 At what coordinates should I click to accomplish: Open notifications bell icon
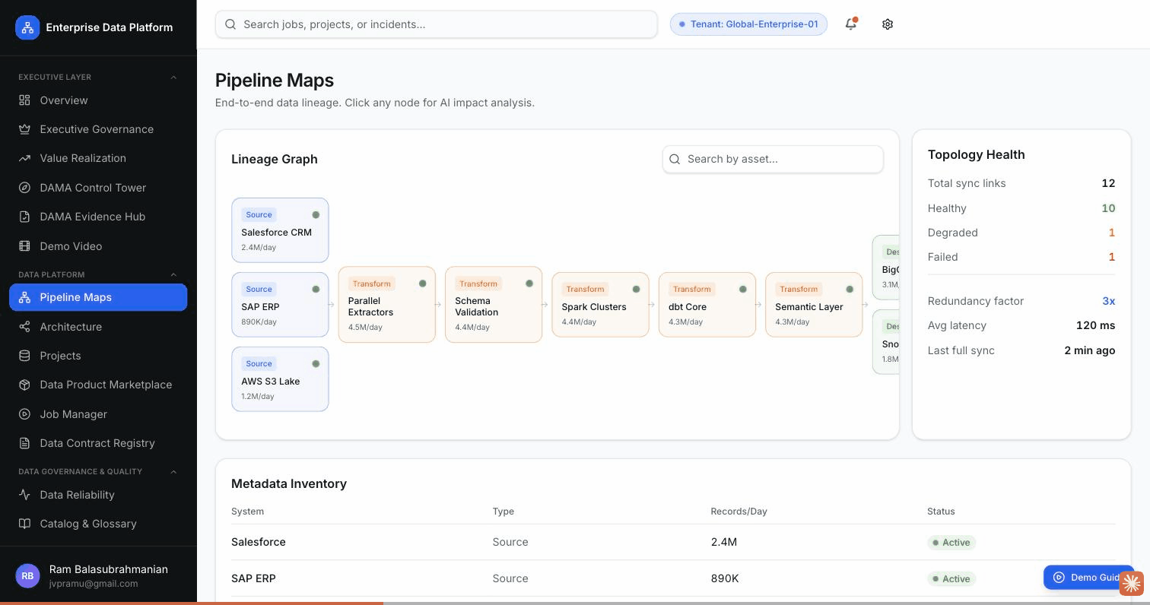click(851, 24)
